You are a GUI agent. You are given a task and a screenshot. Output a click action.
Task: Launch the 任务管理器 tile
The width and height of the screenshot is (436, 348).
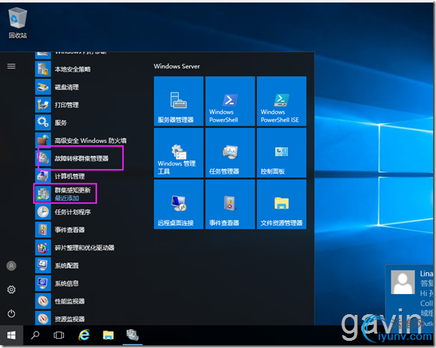230,152
